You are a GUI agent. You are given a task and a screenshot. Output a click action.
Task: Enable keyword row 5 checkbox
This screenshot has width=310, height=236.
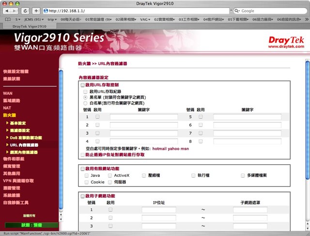(201, 117)
